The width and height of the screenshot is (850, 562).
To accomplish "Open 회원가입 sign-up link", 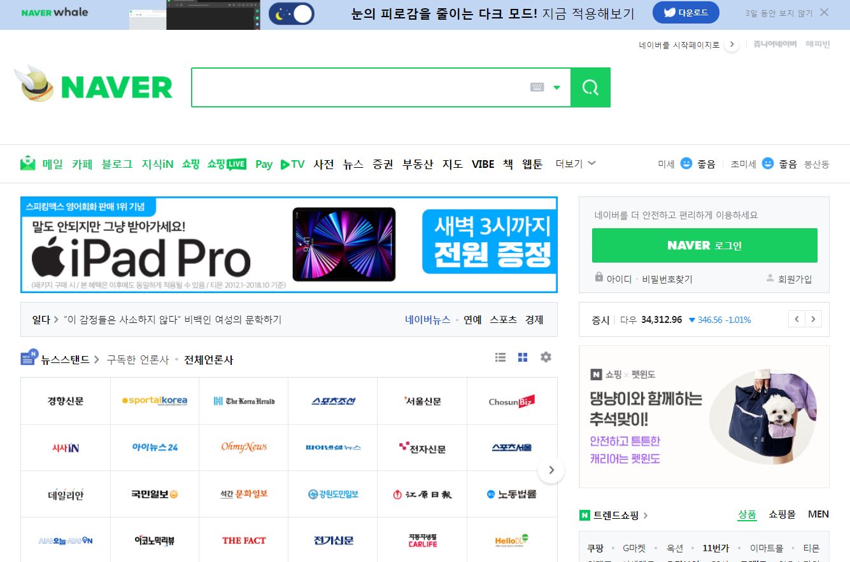I will (x=789, y=279).
